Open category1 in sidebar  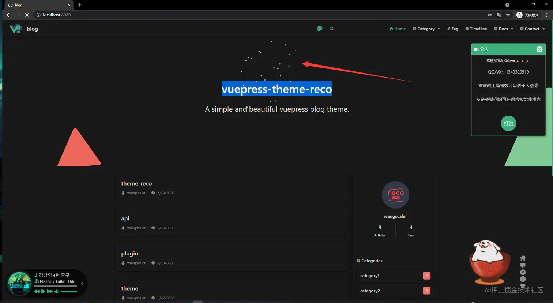395,276
